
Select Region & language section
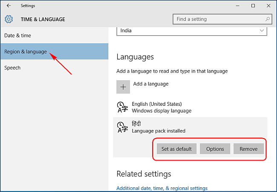26,52
